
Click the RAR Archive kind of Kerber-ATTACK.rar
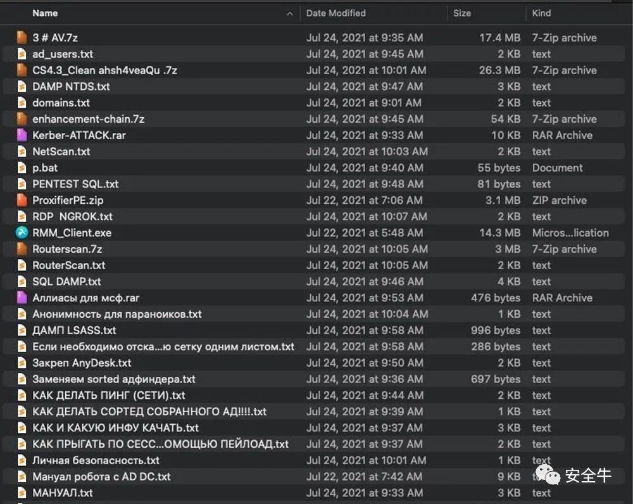pos(562,135)
